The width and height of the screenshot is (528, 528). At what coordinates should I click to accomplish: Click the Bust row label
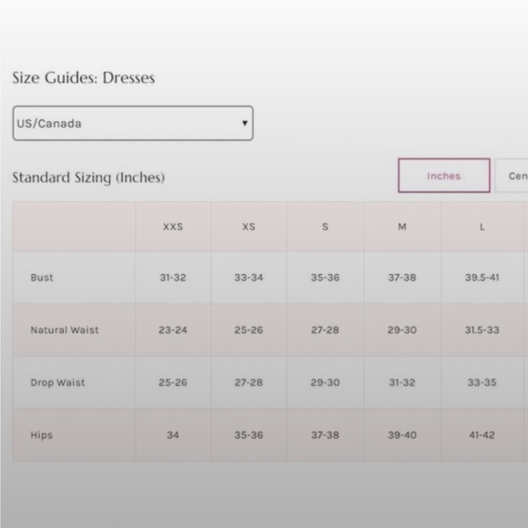click(42, 278)
